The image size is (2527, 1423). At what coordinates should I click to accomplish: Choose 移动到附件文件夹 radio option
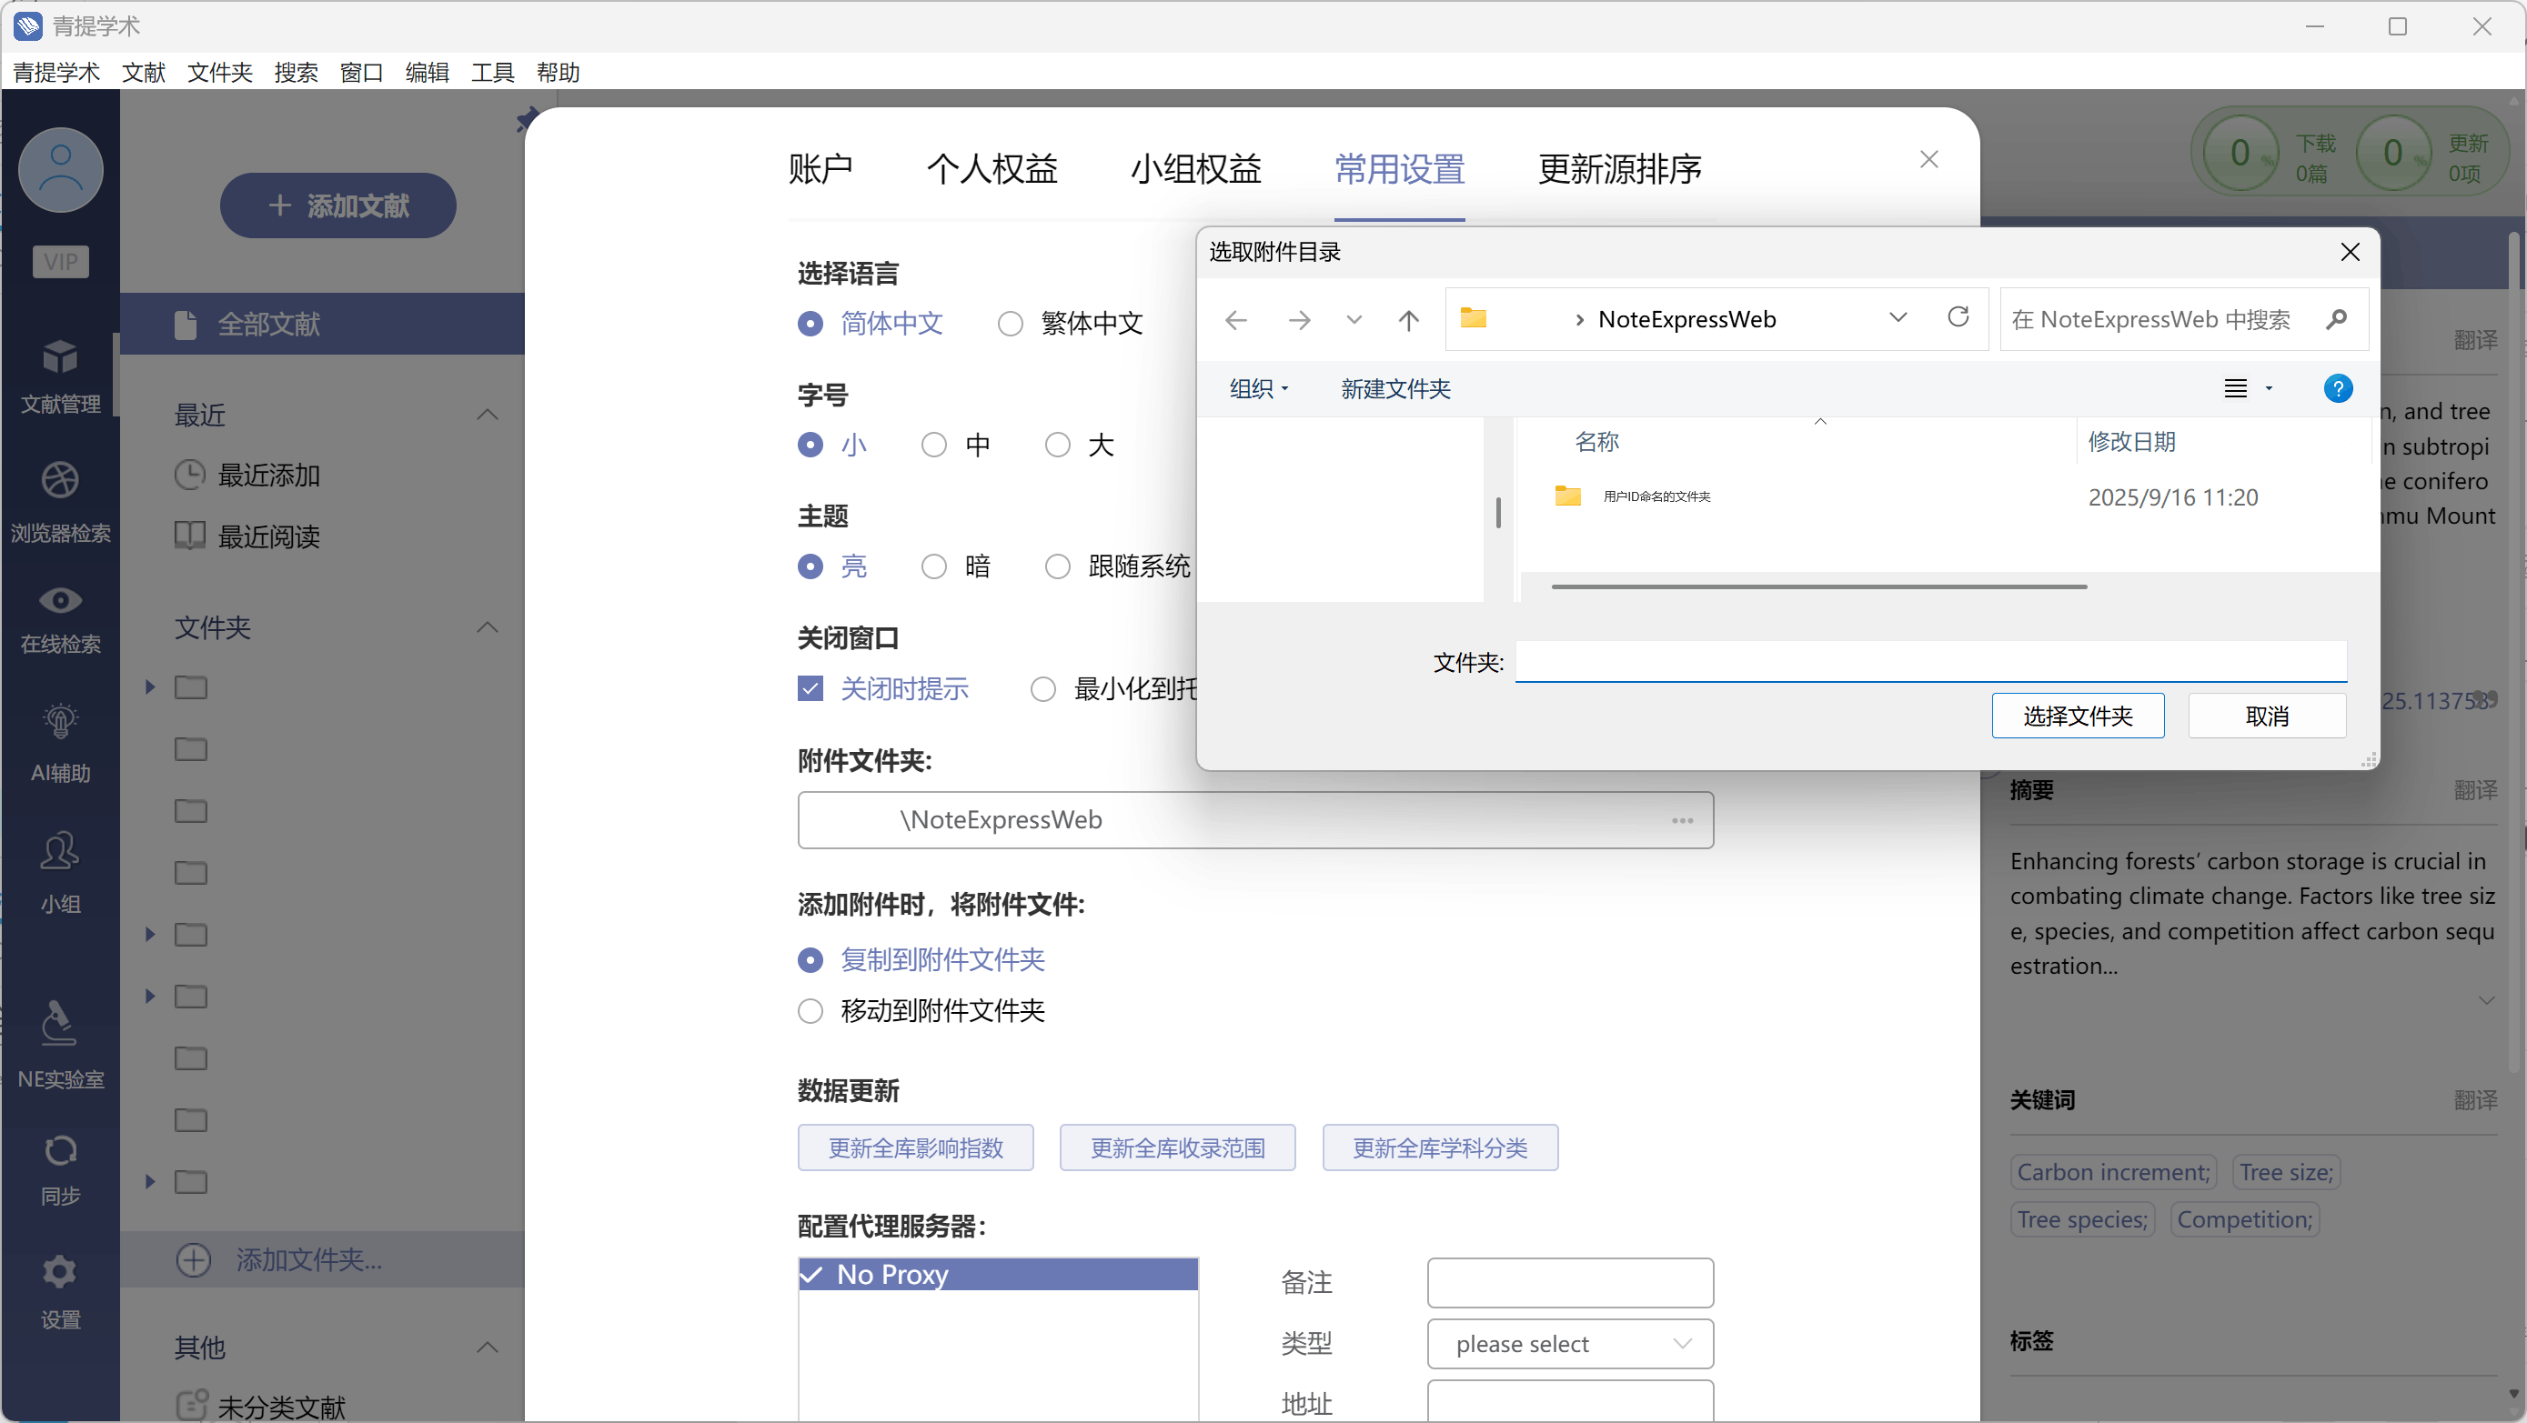pyautogui.click(x=810, y=1011)
